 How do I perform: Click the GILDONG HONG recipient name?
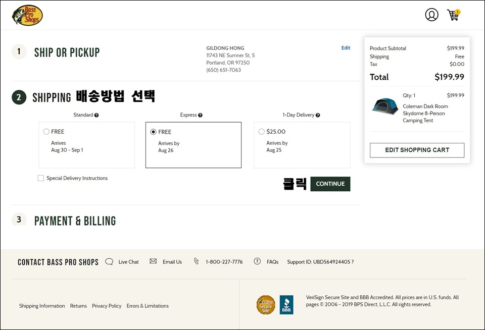[225, 48]
